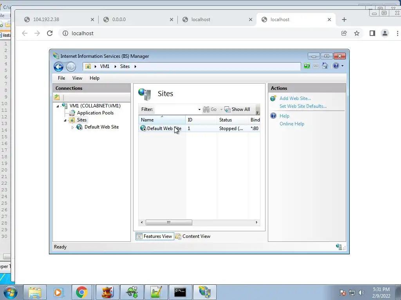Collapse the Sites tree node
Screen dimensions: 401x300
pyautogui.click(x=65, y=120)
